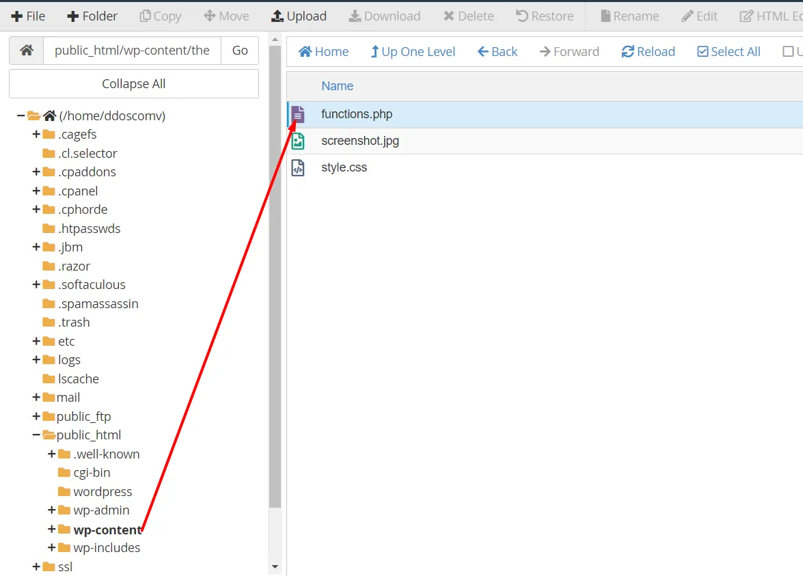This screenshot has height=576, width=803.
Task: Click the Rename toolbar button
Action: 630,16
